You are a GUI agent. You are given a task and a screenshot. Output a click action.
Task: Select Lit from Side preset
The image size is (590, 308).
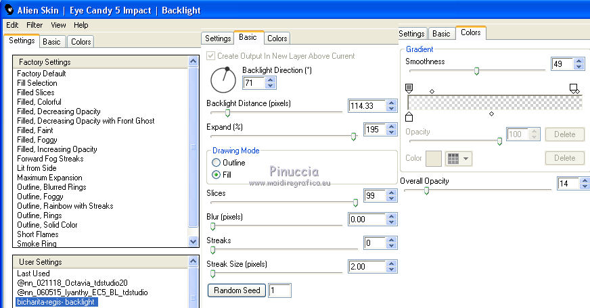point(37,168)
